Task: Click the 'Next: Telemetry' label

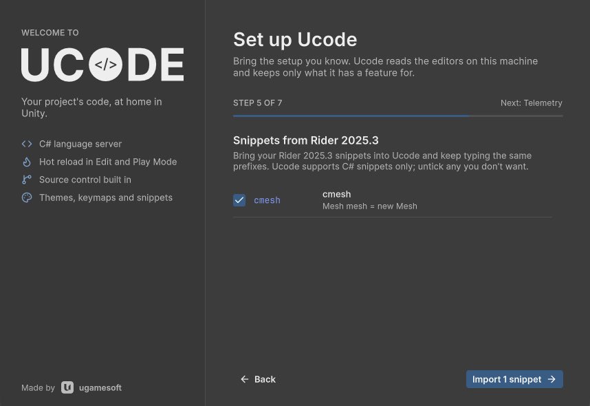Action: coord(532,103)
